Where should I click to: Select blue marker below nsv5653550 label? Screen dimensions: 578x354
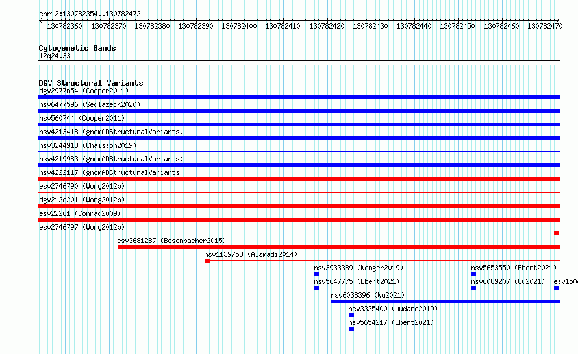click(473, 274)
